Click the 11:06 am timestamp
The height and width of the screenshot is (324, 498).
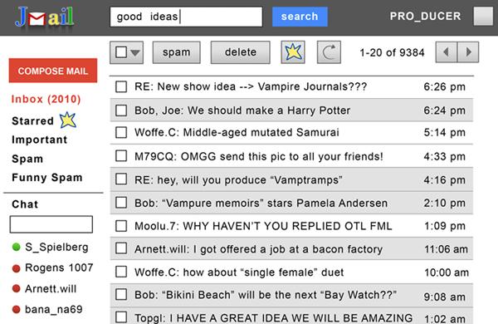[x=446, y=249]
